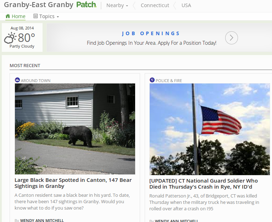Open the Topics dropdown menu

point(46,16)
